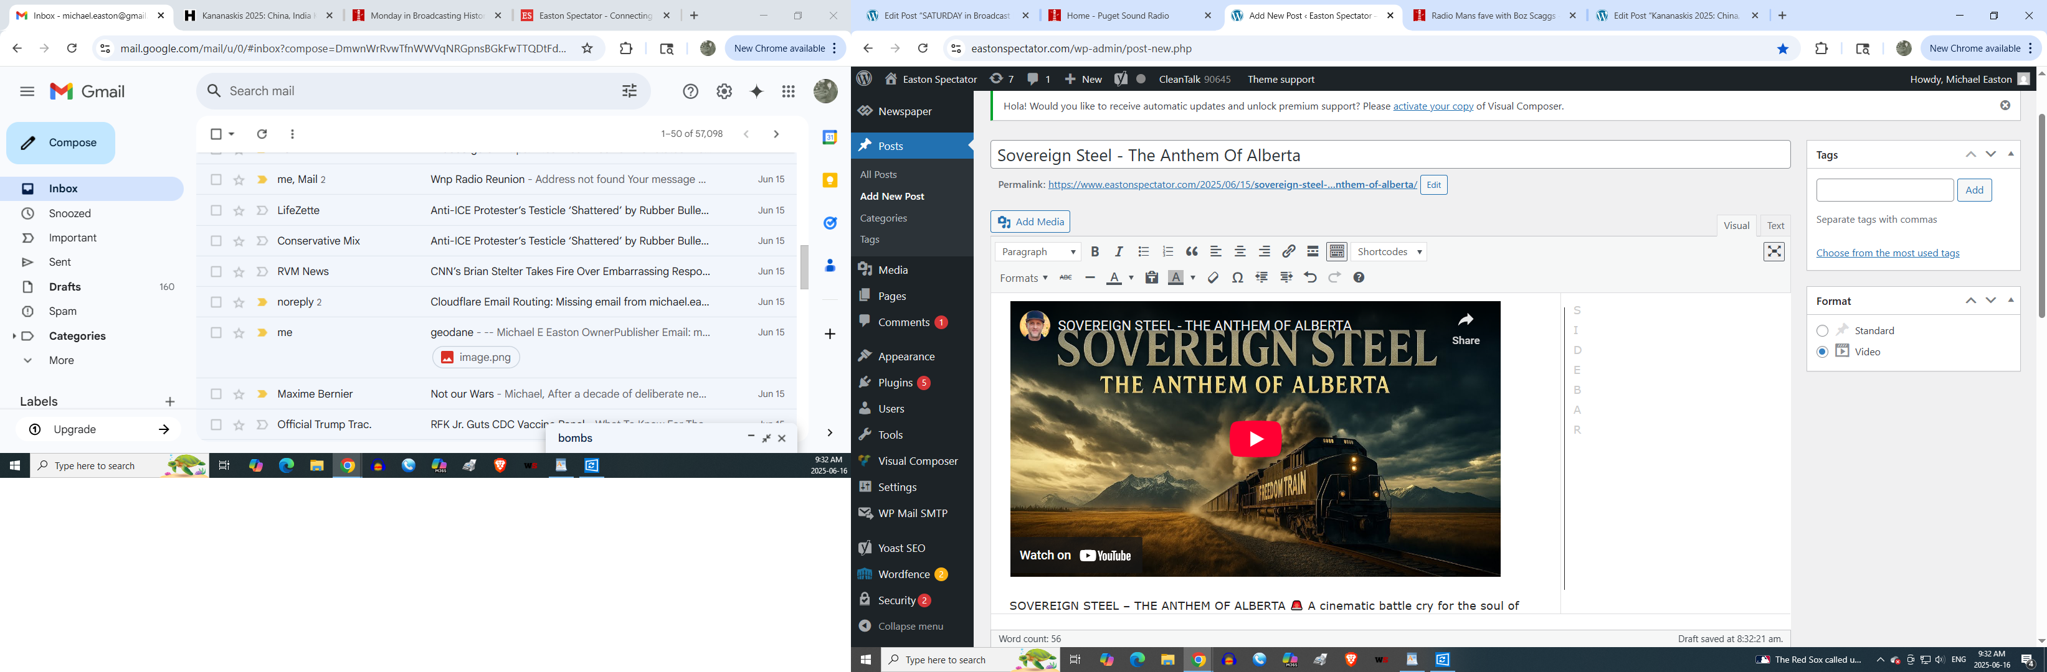The image size is (2047, 672).
Task: Click the Add Media button
Action: click(x=1030, y=222)
